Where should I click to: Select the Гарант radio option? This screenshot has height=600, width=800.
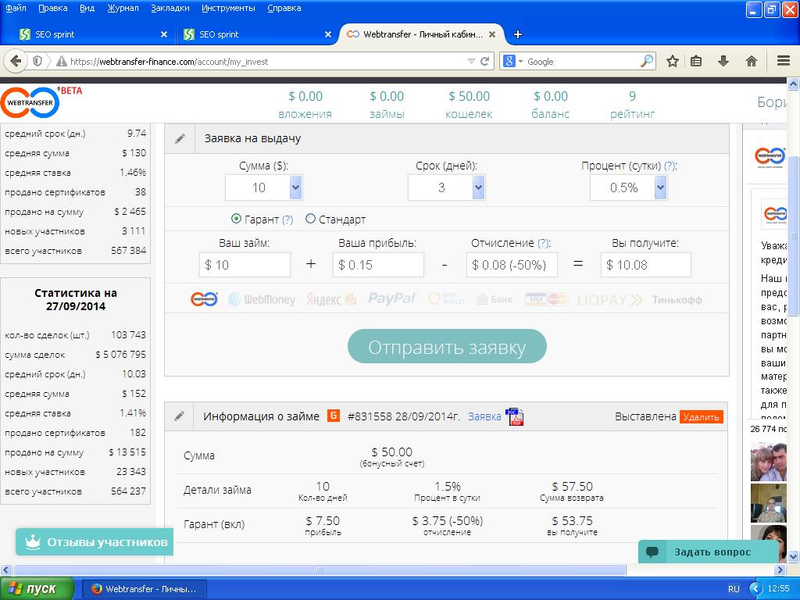click(236, 219)
